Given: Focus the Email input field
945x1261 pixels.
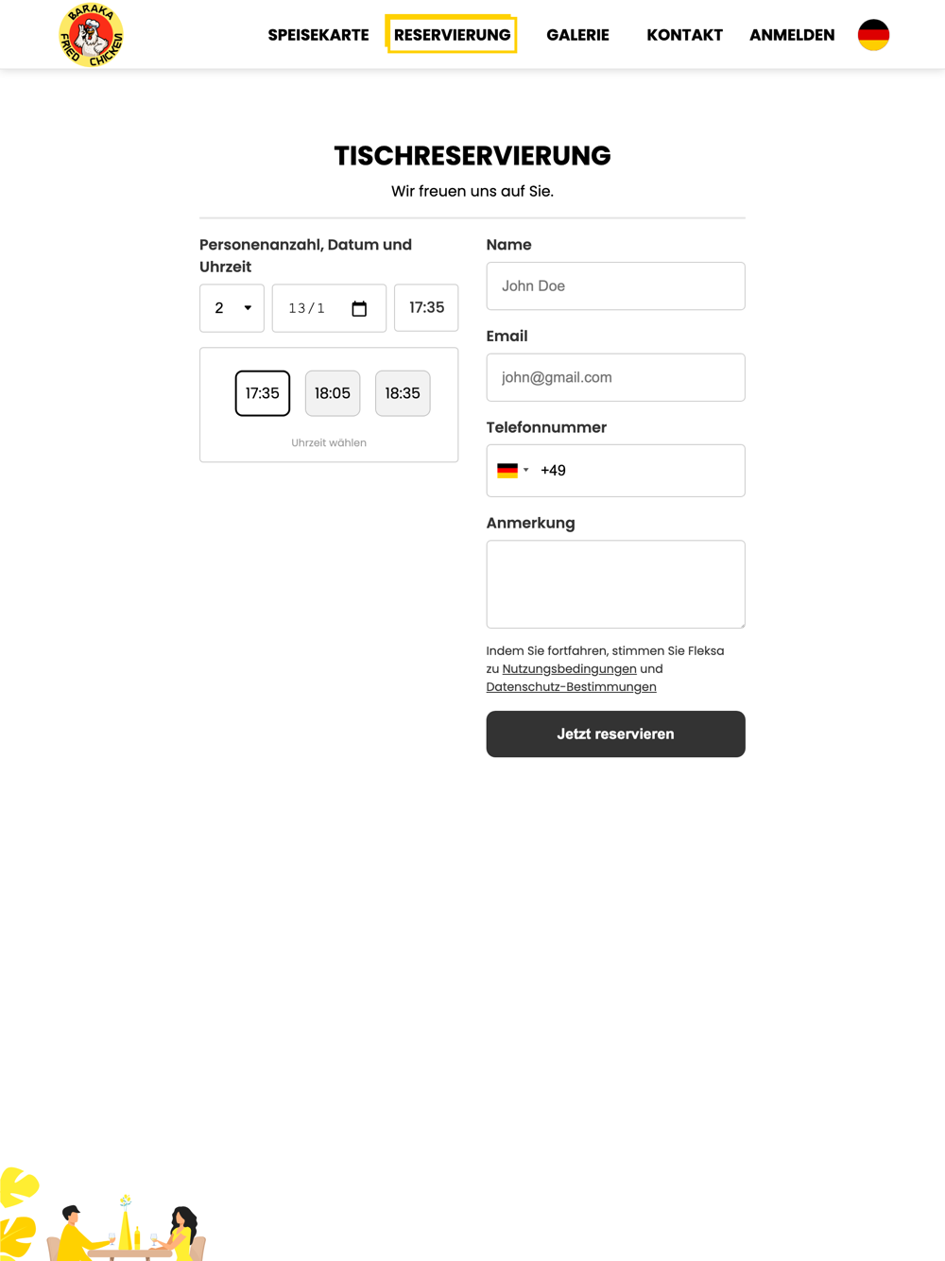Looking at the screenshot, I should click(x=615, y=377).
